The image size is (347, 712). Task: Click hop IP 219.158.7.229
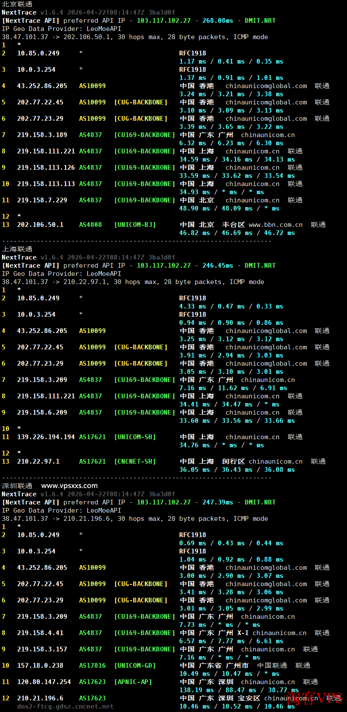42,200
